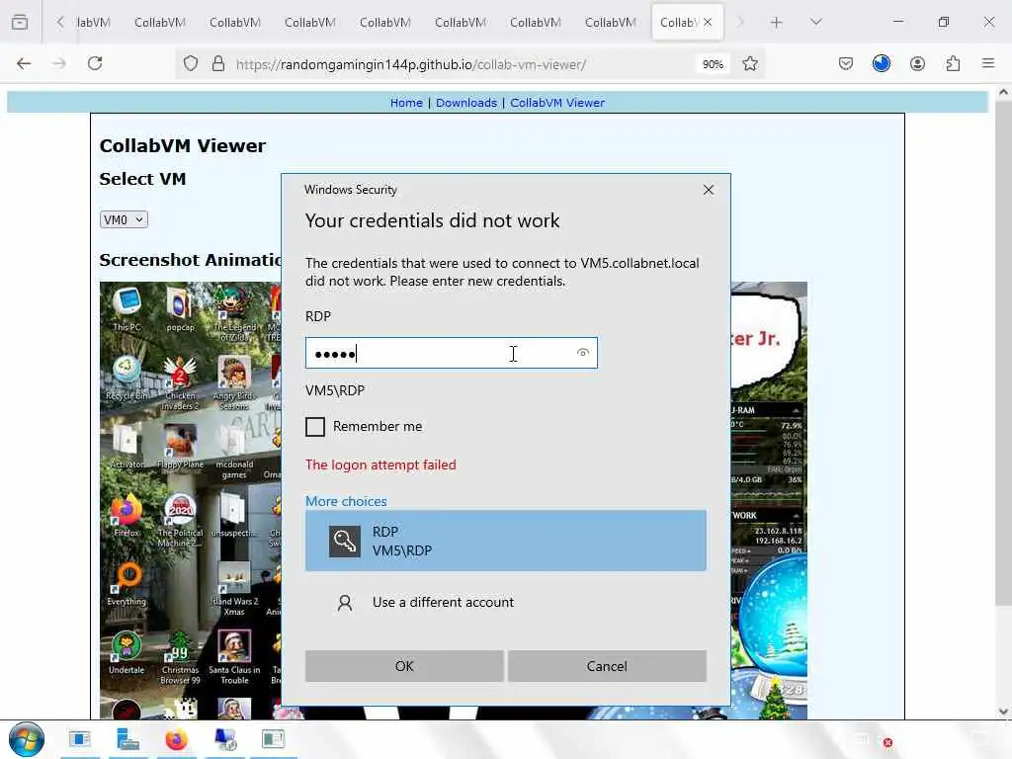
Task: Select the RDP VM5\RDP credential tile
Action: [x=505, y=541]
